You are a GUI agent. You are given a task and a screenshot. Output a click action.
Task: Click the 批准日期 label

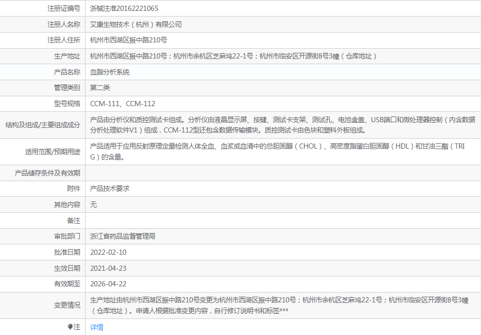pyautogui.click(x=67, y=252)
